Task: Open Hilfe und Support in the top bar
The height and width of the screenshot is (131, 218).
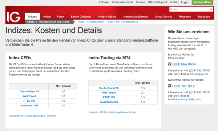Action: click(157, 2)
